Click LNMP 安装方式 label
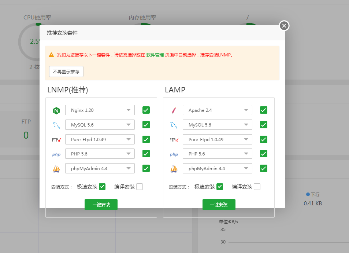 [62, 187]
